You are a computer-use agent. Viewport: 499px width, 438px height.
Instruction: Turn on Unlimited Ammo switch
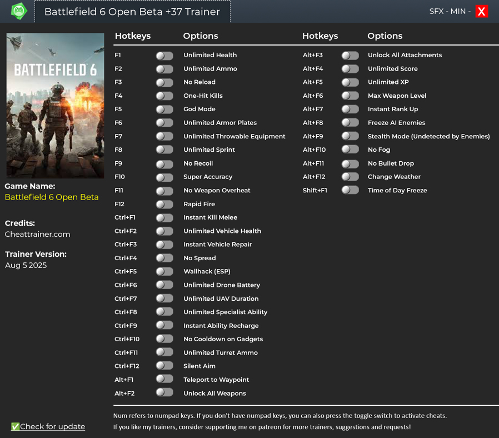pos(164,69)
